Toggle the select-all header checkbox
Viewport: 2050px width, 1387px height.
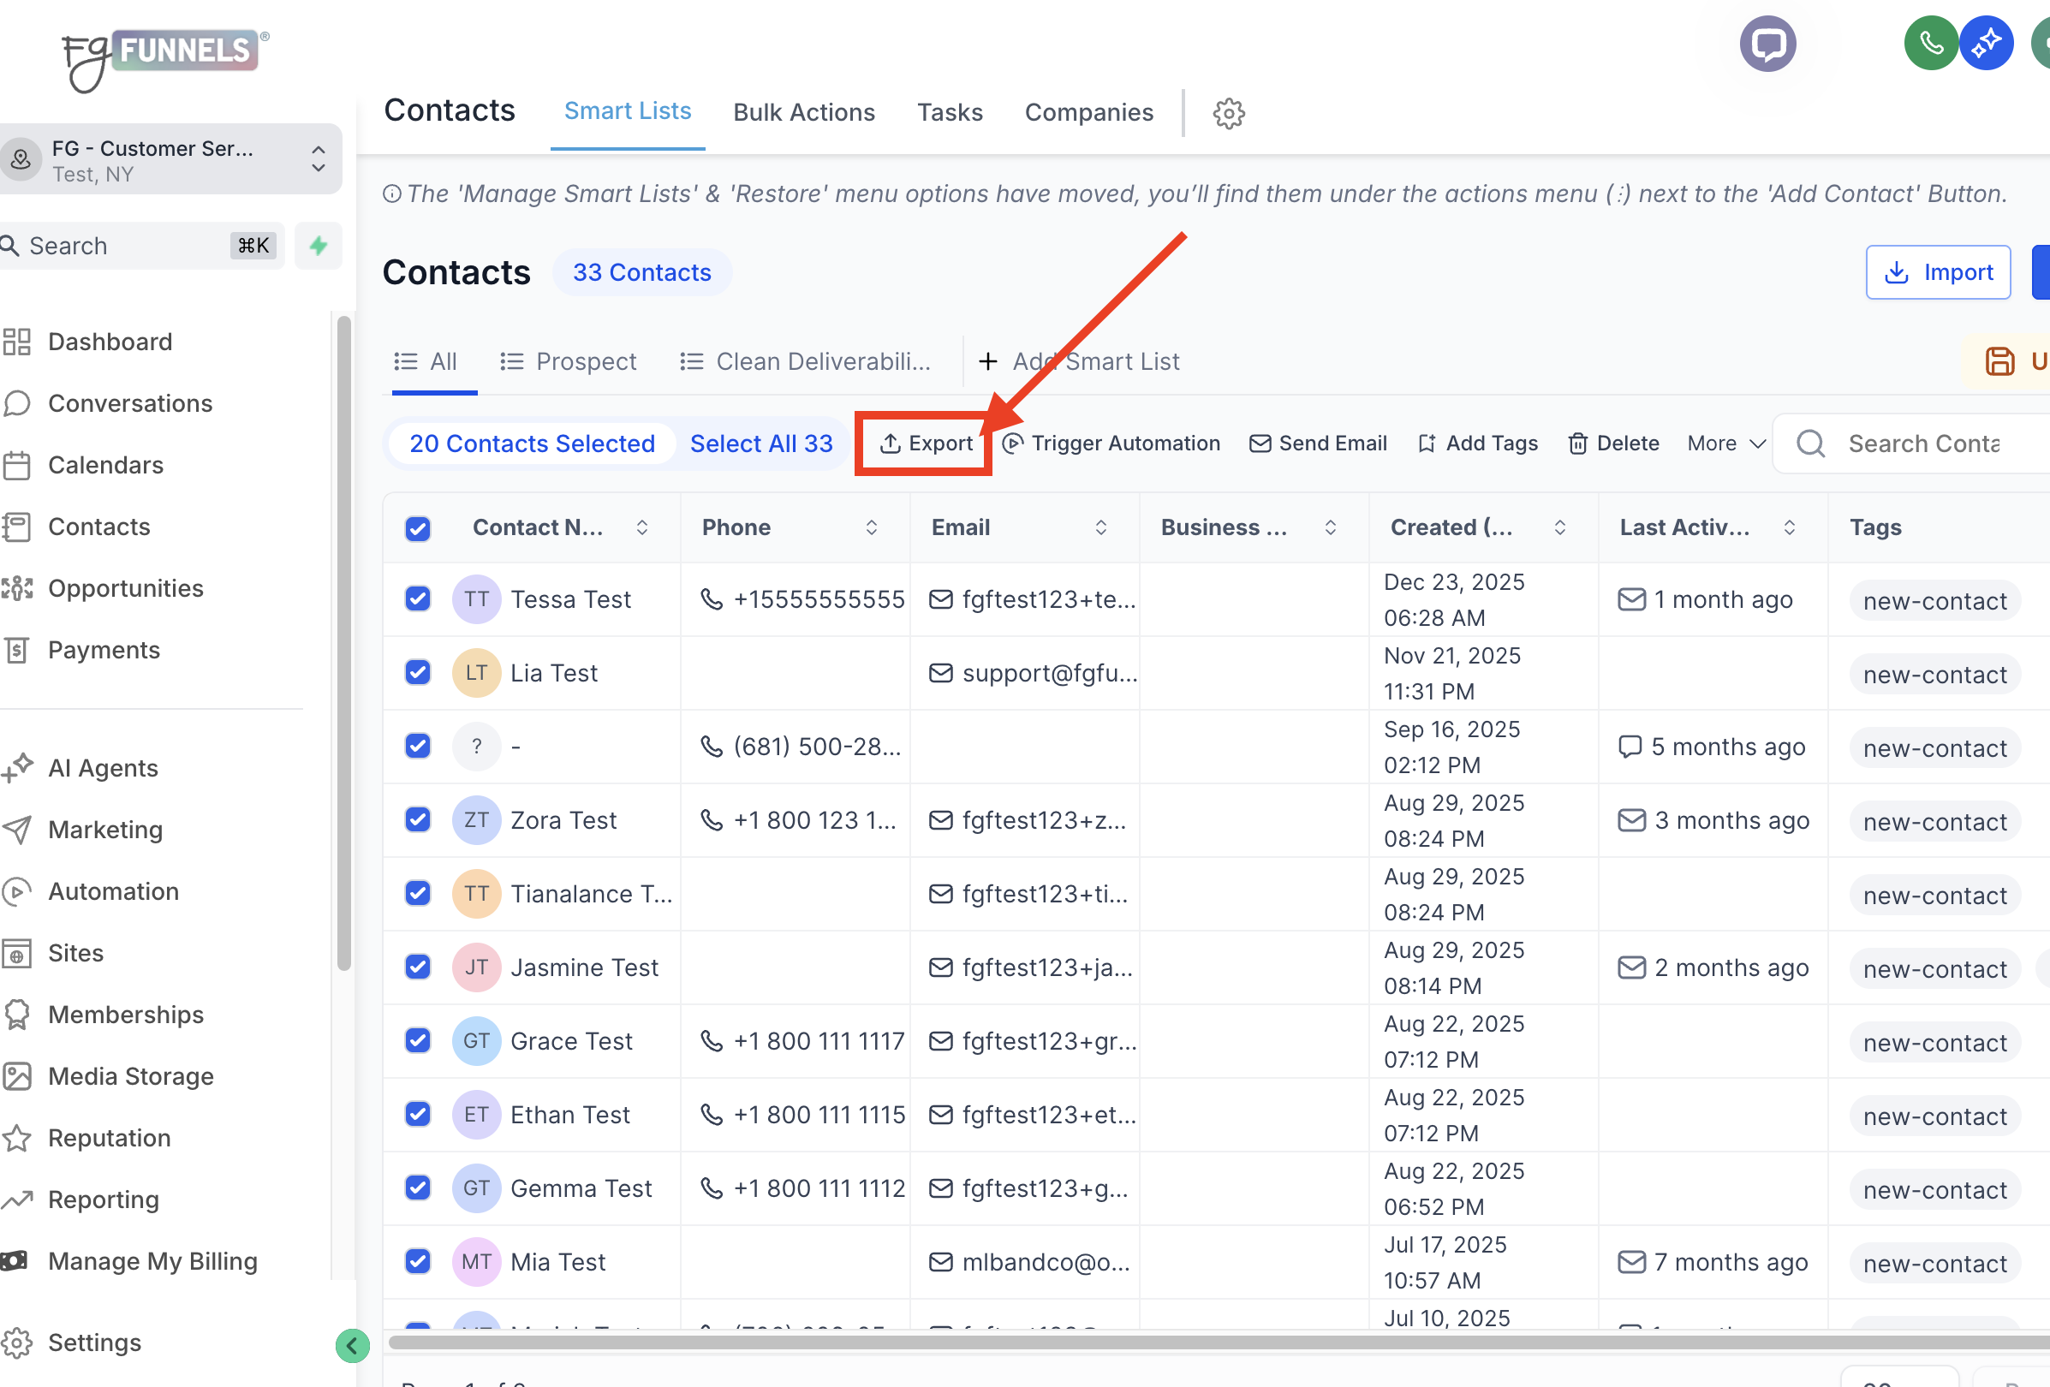pos(418,528)
